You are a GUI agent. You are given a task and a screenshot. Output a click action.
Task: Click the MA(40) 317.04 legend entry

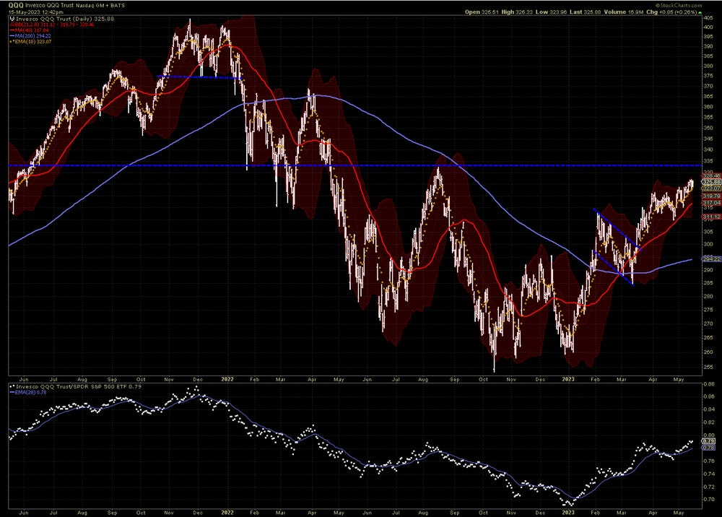tap(29, 30)
